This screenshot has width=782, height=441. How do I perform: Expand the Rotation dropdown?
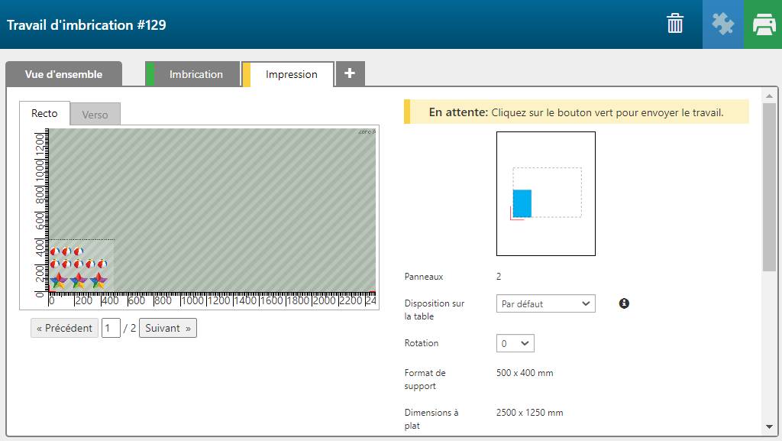coord(515,343)
